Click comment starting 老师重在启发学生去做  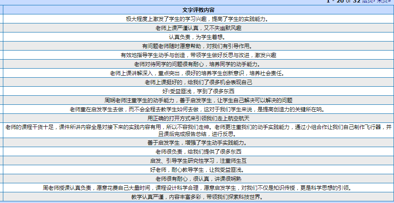198,109
